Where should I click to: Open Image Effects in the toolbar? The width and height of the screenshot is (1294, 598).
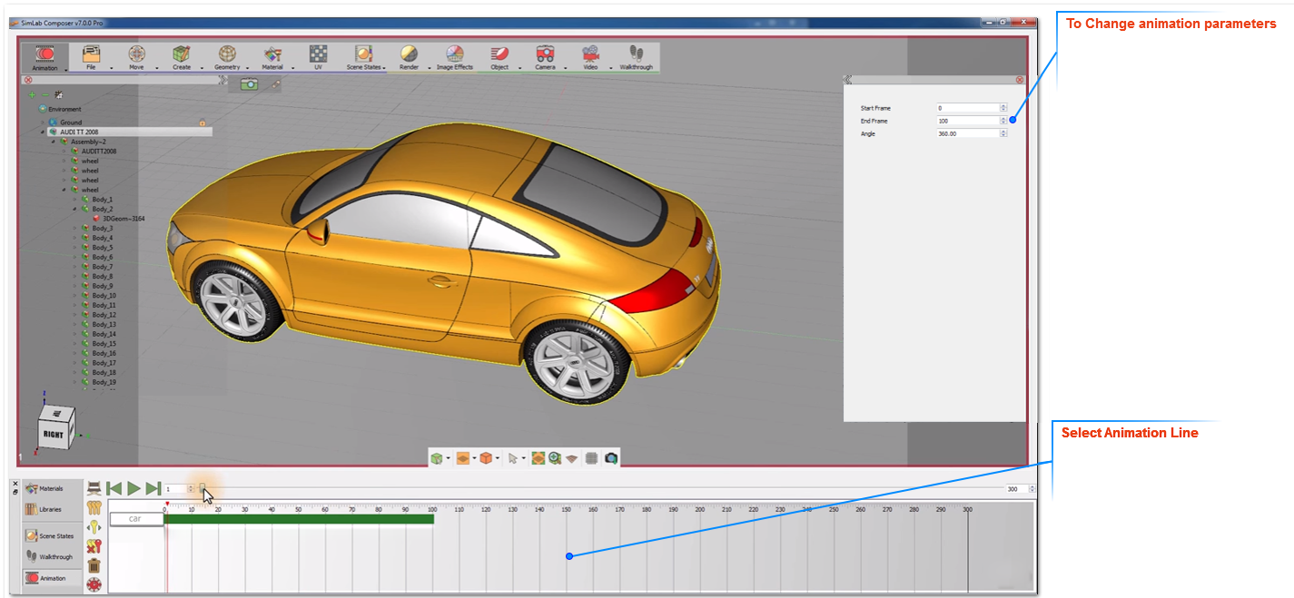(455, 57)
